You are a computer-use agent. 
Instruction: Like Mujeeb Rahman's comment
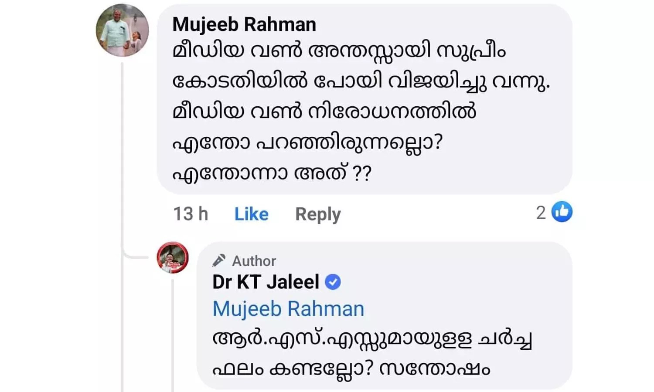click(x=251, y=214)
